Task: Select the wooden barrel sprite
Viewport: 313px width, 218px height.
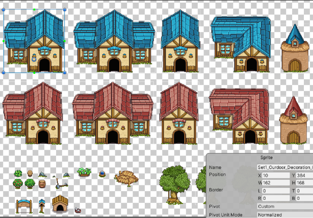Action: pyautogui.click(x=42, y=183)
